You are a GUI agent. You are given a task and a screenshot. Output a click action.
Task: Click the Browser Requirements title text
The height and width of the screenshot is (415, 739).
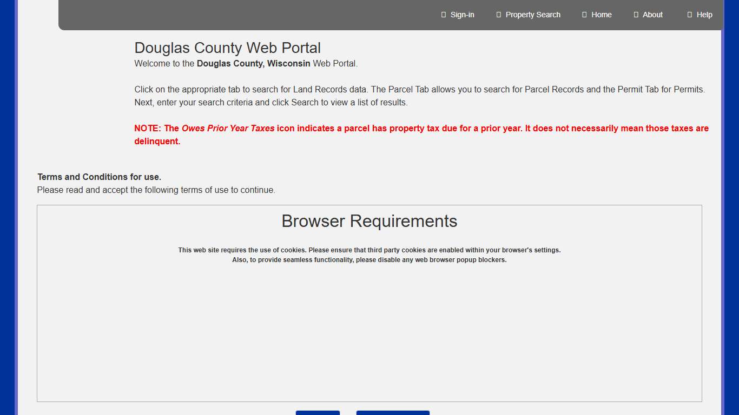pos(369,221)
